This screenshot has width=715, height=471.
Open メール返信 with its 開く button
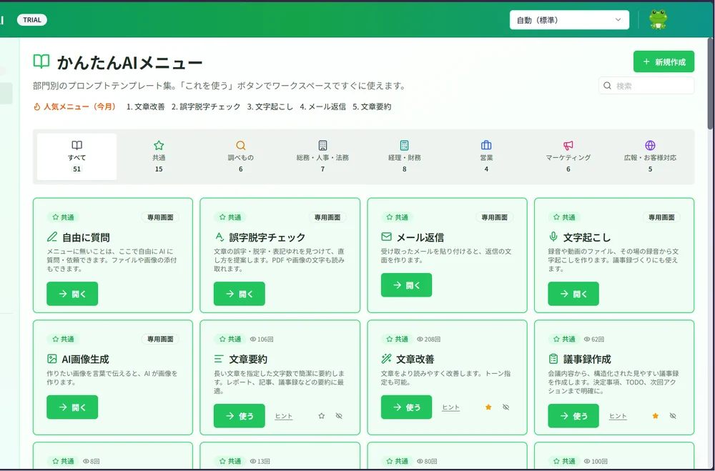(x=406, y=285)
